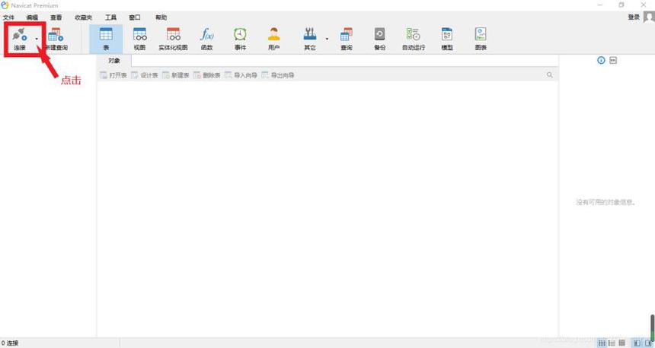655x348 pixels.
Task: Click the 登录 (Login) link
Action: click(634, 17)
